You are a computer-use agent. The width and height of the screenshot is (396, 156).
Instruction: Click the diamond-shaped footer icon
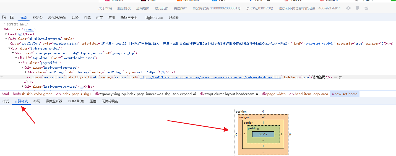(348, 8)
